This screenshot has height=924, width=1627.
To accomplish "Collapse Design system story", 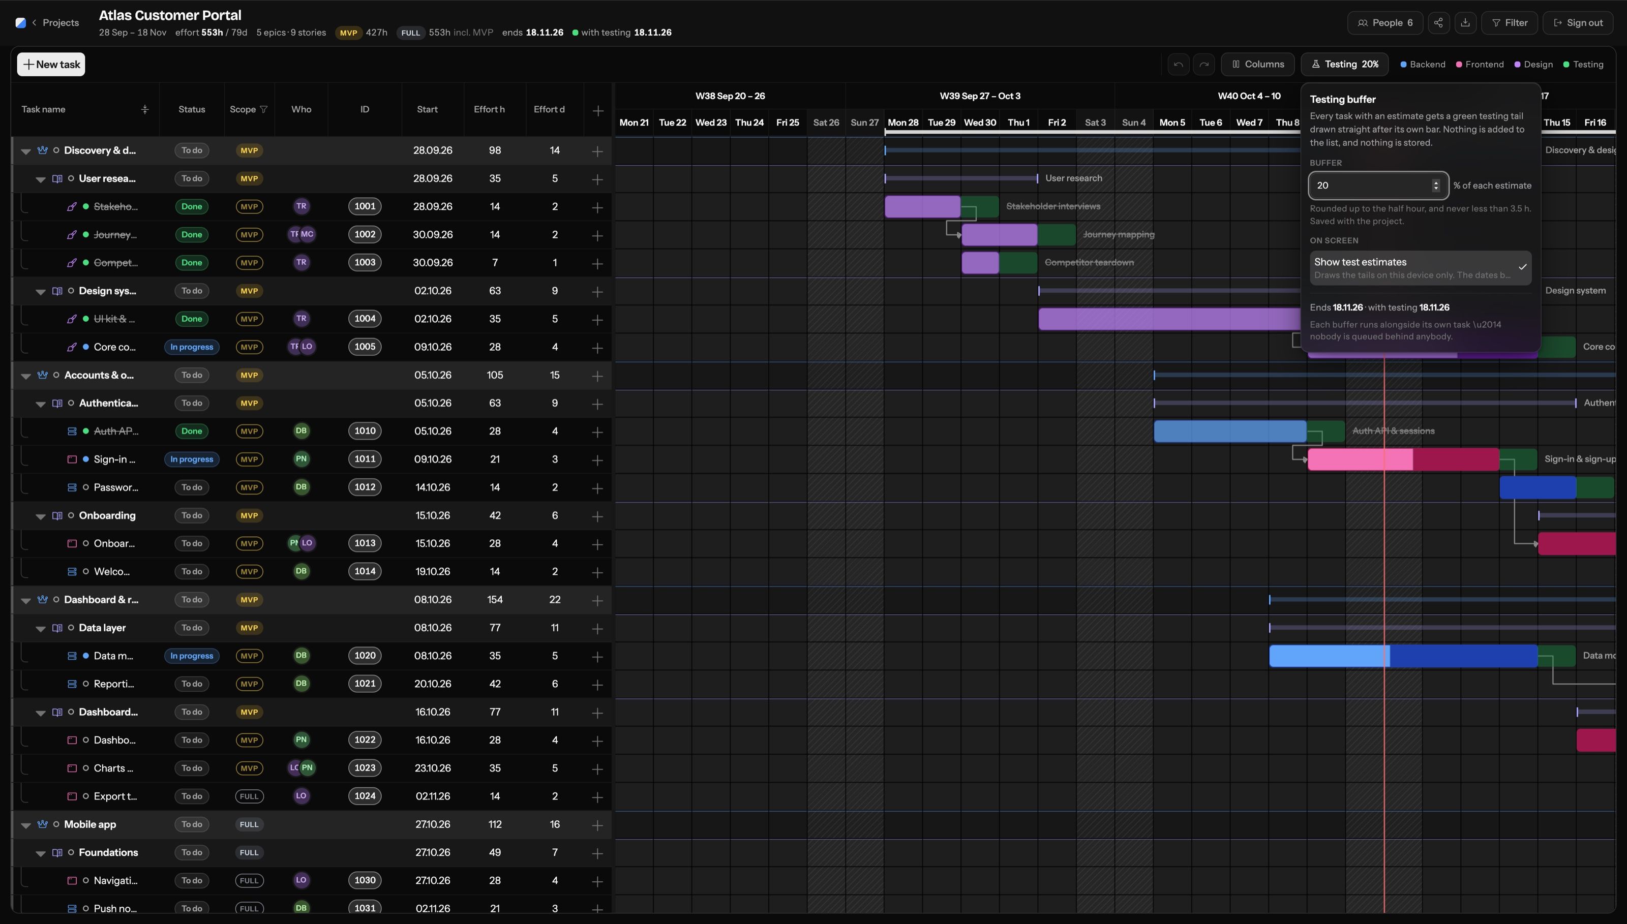I will tap(41, 292).
